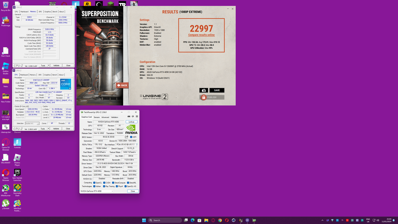Viewport: 398px width, 224px height.
Task: Open Google Chrome from the taskbar
Action: click(220, 220)
